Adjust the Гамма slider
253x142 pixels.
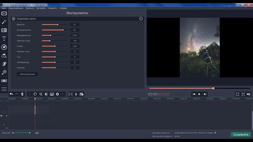[55, 46]
